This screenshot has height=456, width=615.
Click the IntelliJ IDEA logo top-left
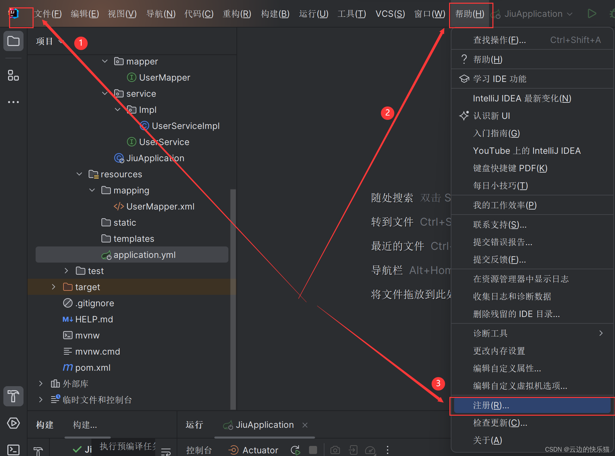13,13
